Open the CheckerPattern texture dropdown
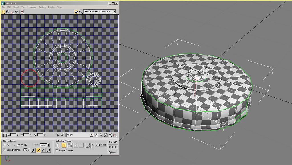 114,12
